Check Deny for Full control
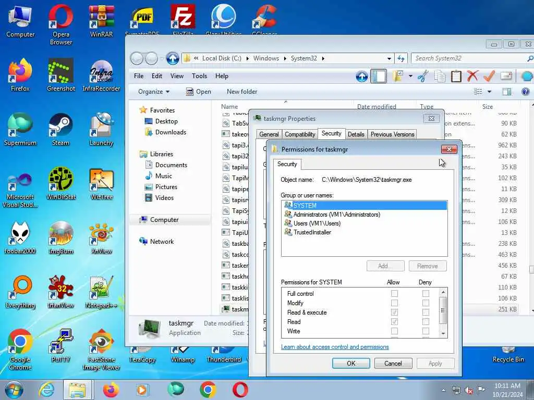The width and height of the screenshot is (534, 400). [x=426, y=293]
